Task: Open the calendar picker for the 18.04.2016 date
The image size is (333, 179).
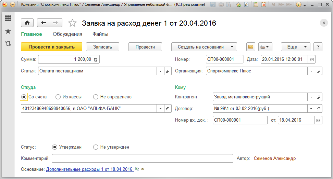Action: (318, 120)
